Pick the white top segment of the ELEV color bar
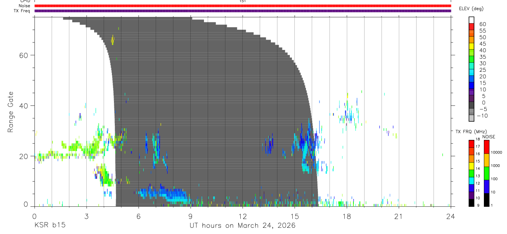507x234 pixels. click(x=471, y=20)
